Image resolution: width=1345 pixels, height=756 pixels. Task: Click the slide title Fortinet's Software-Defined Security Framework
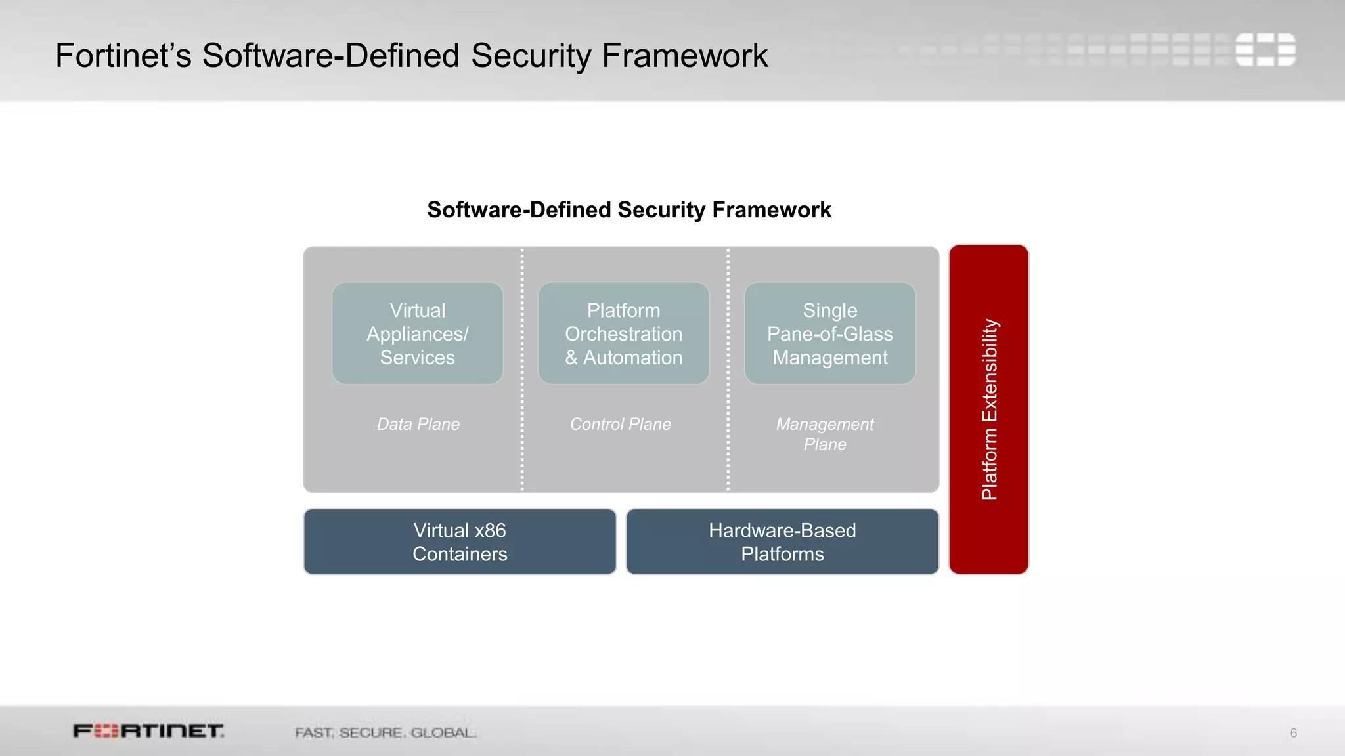tap(411, 55)
